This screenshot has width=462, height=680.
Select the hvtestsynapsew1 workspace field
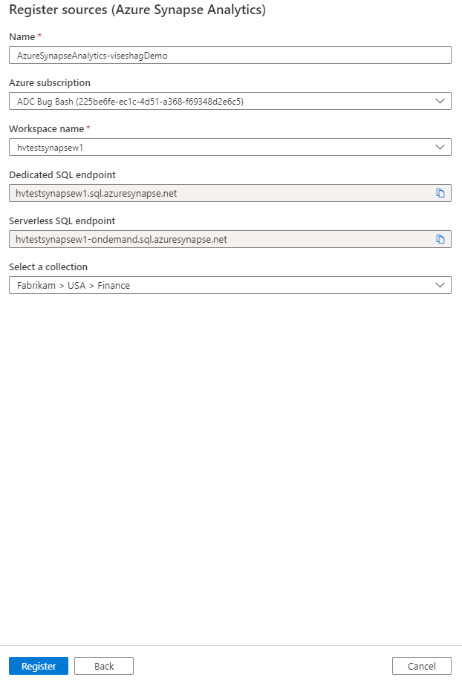[x=223, y=146]
